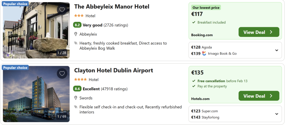Save The Abbeyleix Manor Hotel with heart icon
The height and width of the screenshot is (125, 285).
pyautogui.click(x=62, y=10)
